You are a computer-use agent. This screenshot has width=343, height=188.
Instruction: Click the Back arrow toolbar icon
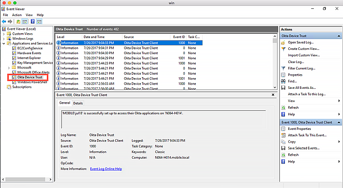coord(4,21)
